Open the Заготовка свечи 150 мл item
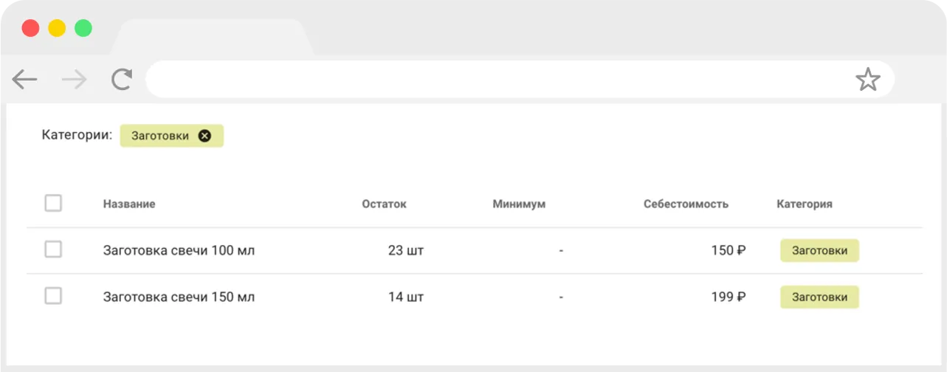This screenshot has width=947, height=372. tap(179, 297)
